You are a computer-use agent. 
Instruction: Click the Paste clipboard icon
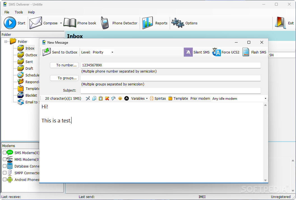[x=101, y=98]
